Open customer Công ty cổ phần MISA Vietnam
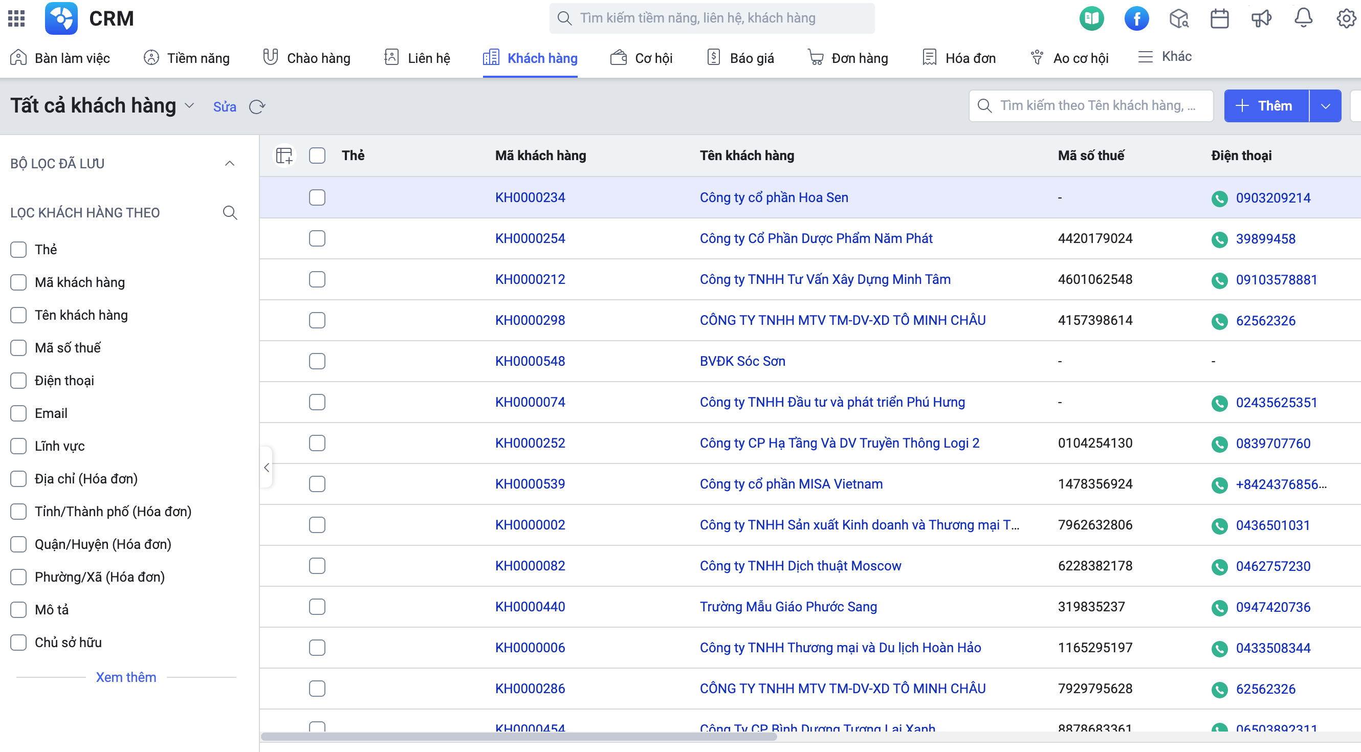Viewport: 1361px width, 752px height. [791, 484]
